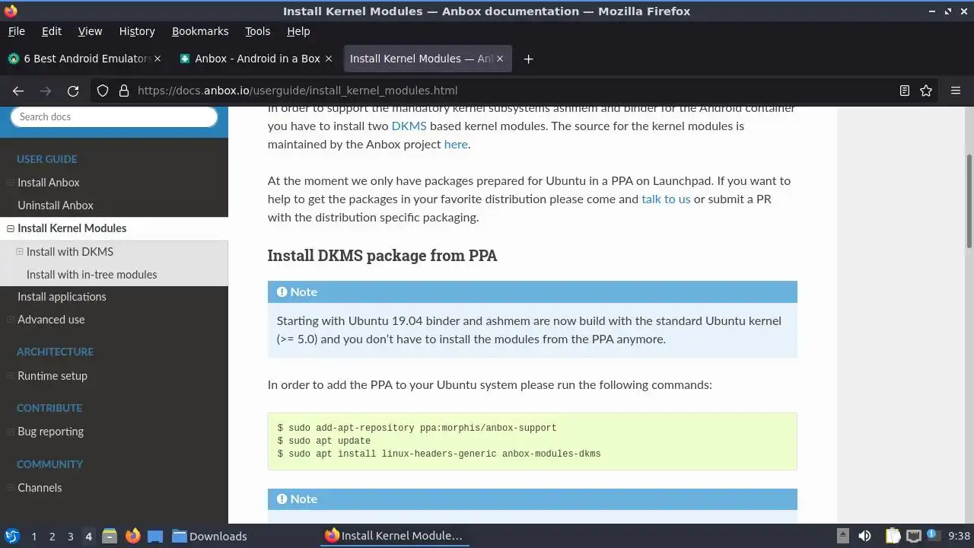Open the View menu
974x548 pixels.
click(90, 31)
